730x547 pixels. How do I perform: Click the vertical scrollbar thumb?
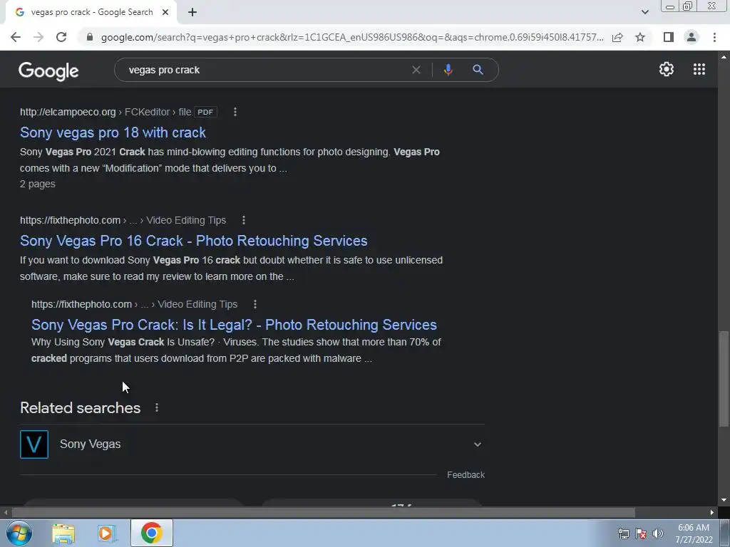click(x=724, y=378)
